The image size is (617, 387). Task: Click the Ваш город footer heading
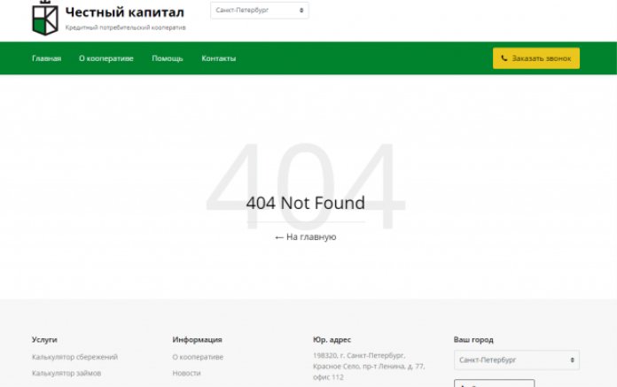click(473, 339)
